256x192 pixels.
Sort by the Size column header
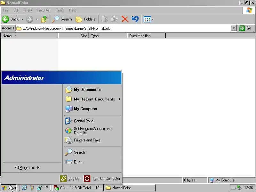pyautogui.click(x=74, y=36)
